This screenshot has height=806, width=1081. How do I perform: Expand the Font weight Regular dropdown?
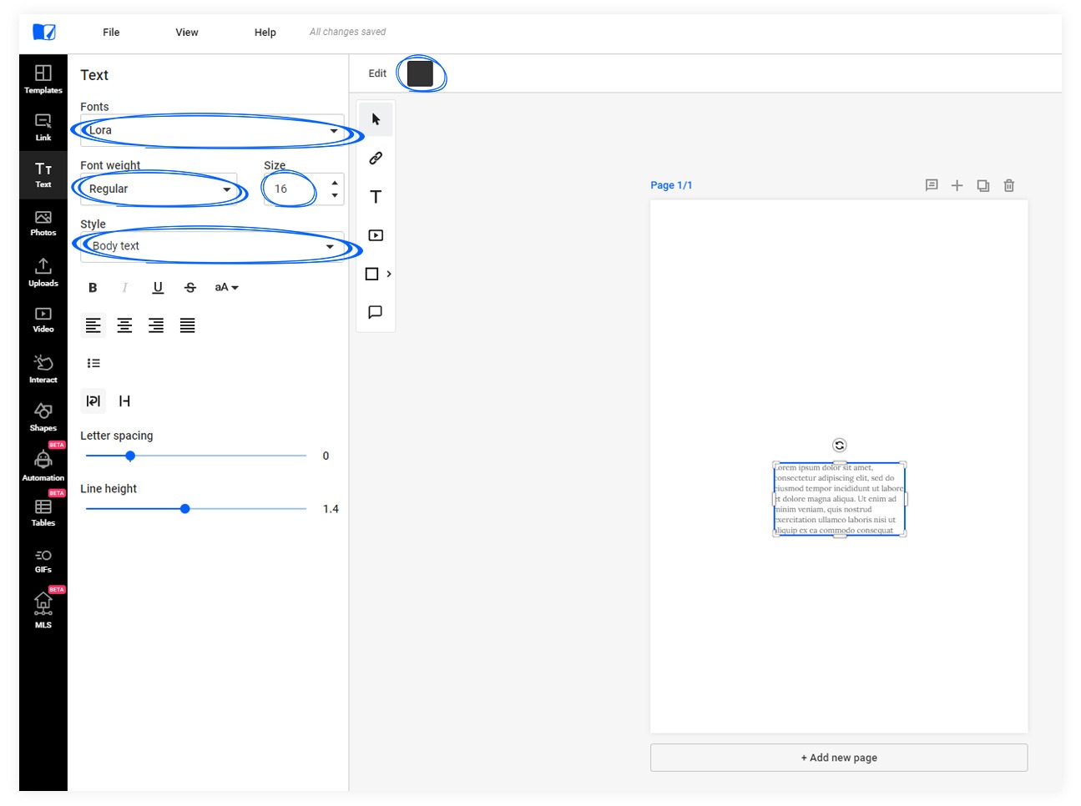coord(159,189)
